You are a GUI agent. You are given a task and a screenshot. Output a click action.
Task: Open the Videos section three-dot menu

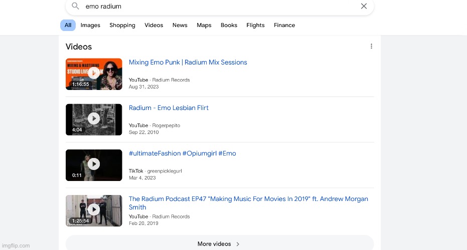click(x=371, y=46)
